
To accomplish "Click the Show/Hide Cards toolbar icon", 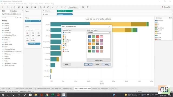I will pos(83,7).
